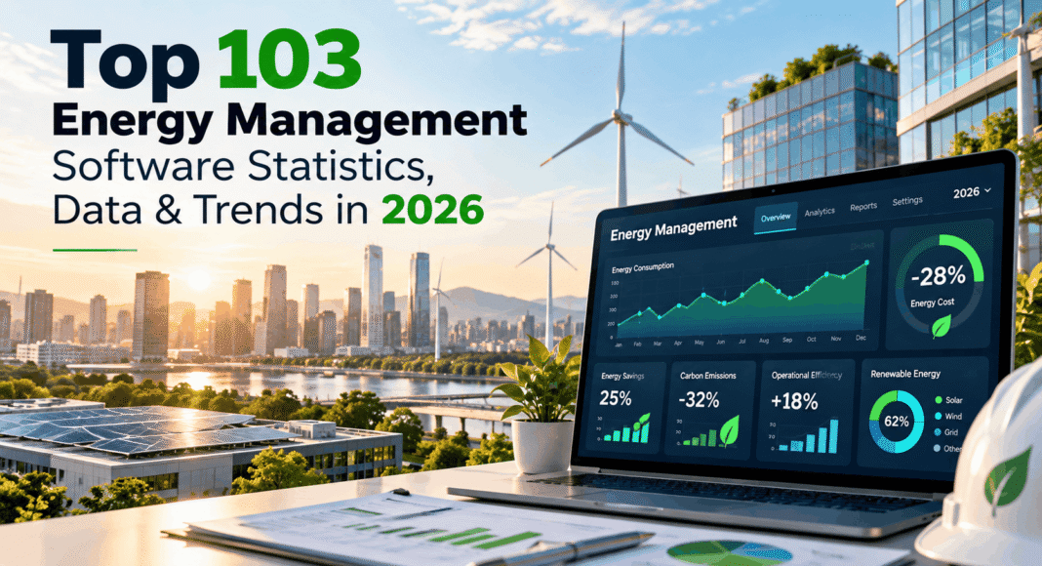
Task: Click the green 2026 in the headline
Action: (432, 209)
